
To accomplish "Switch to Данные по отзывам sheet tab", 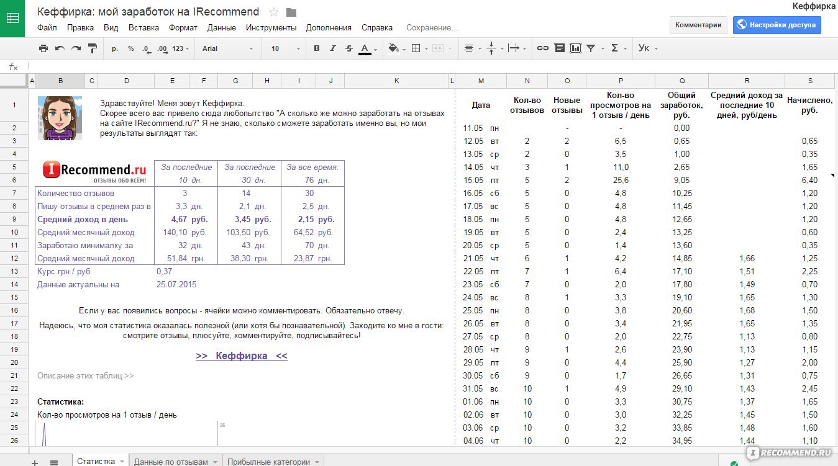I will (x=171, y=462).
